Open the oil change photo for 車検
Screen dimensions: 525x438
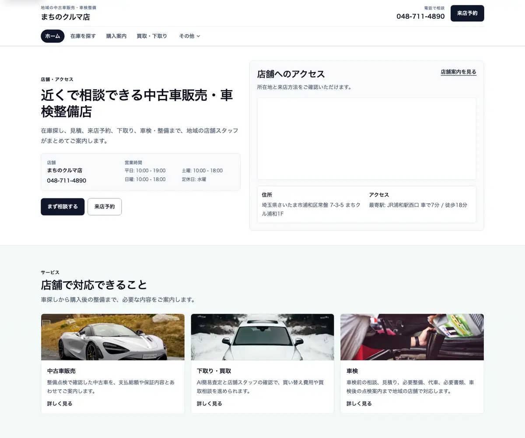412,337
